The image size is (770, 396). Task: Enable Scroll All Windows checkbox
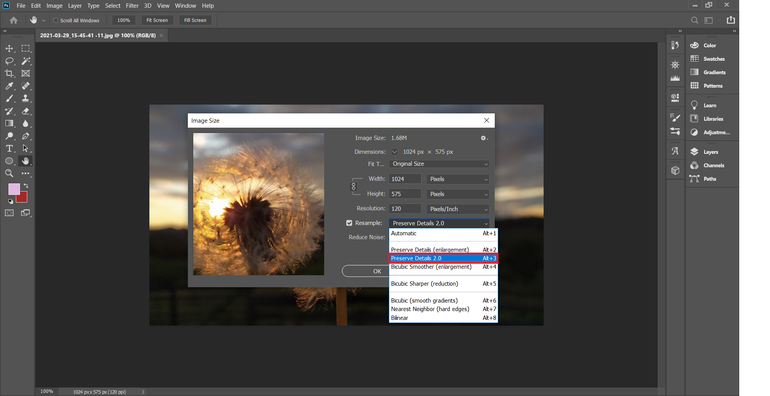click(x=56, y=20)
